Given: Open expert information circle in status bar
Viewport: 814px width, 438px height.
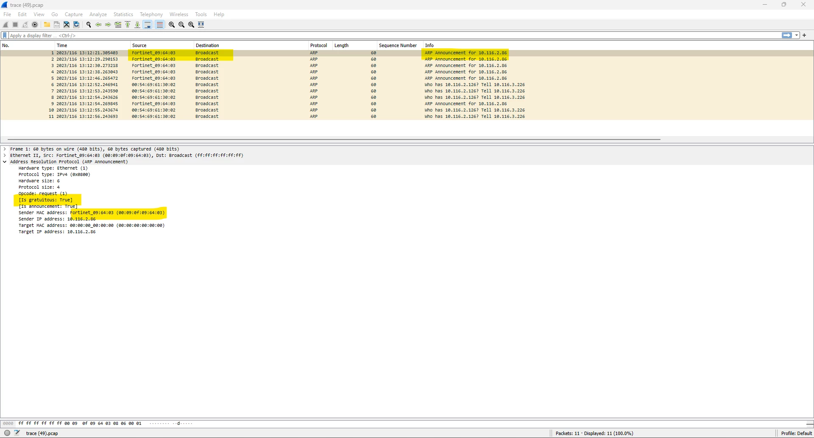Looking at the screenshot, I should coord(7,433).
